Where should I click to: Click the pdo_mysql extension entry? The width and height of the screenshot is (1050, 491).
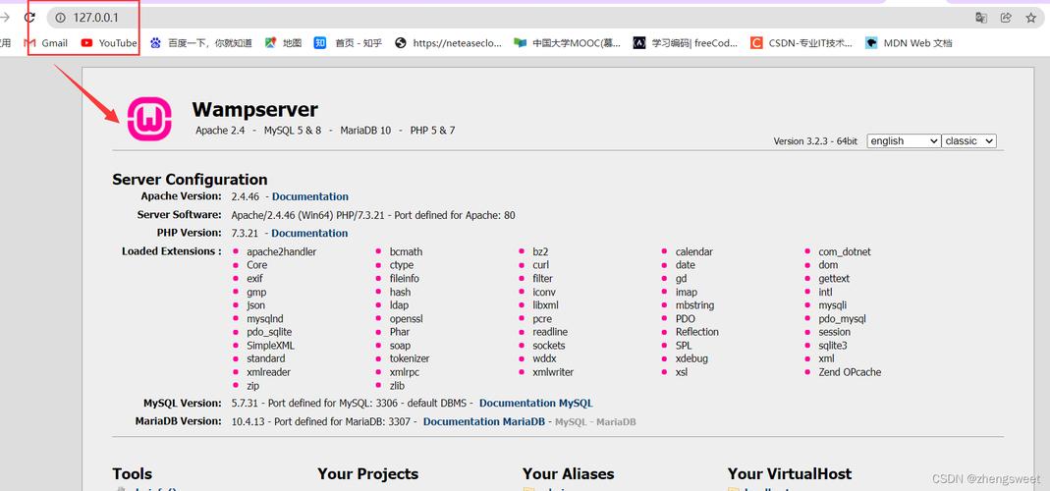(842, 319)
